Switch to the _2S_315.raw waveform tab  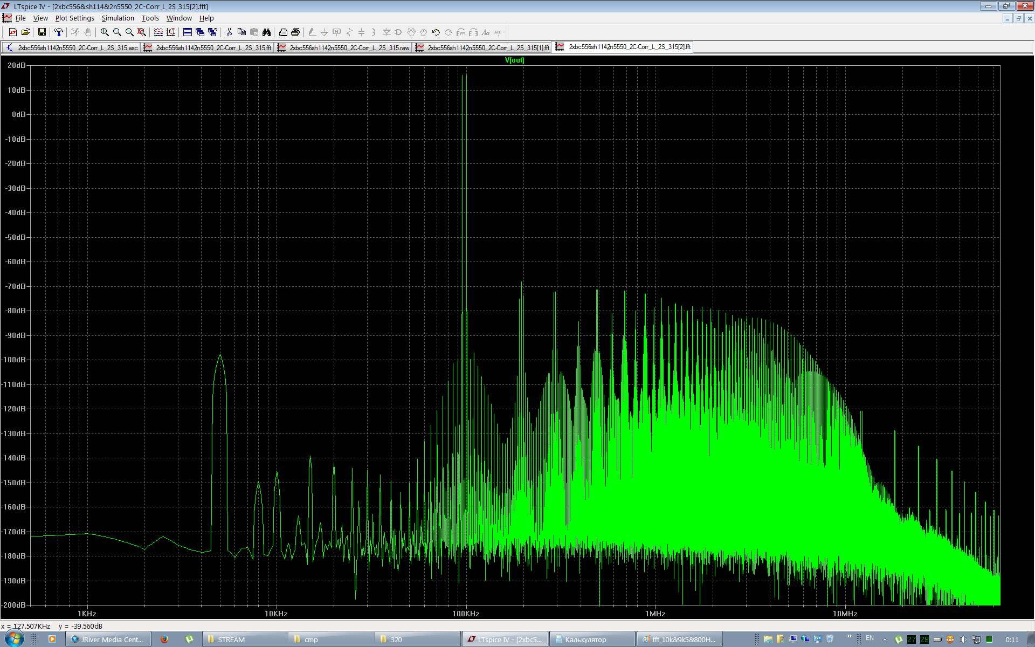pos(344,47)
